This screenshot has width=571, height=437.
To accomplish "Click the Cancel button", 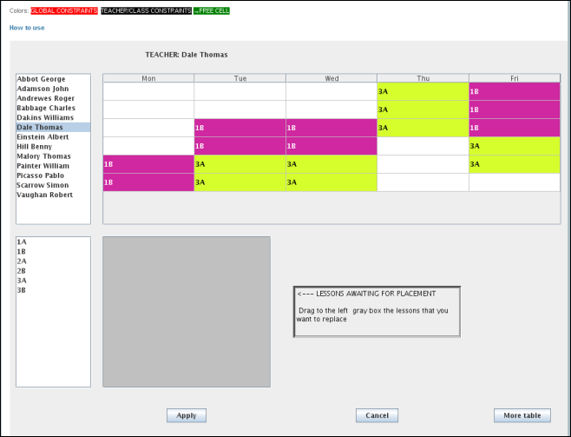I will point(377,415).
